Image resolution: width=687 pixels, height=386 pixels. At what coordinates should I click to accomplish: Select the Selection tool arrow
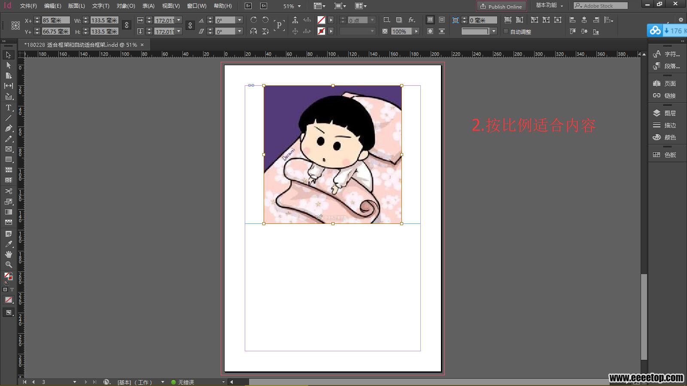(x=8, y=55)
